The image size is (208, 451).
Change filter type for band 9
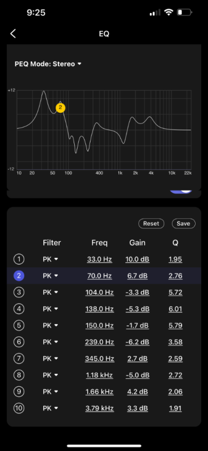pos(51,392)
